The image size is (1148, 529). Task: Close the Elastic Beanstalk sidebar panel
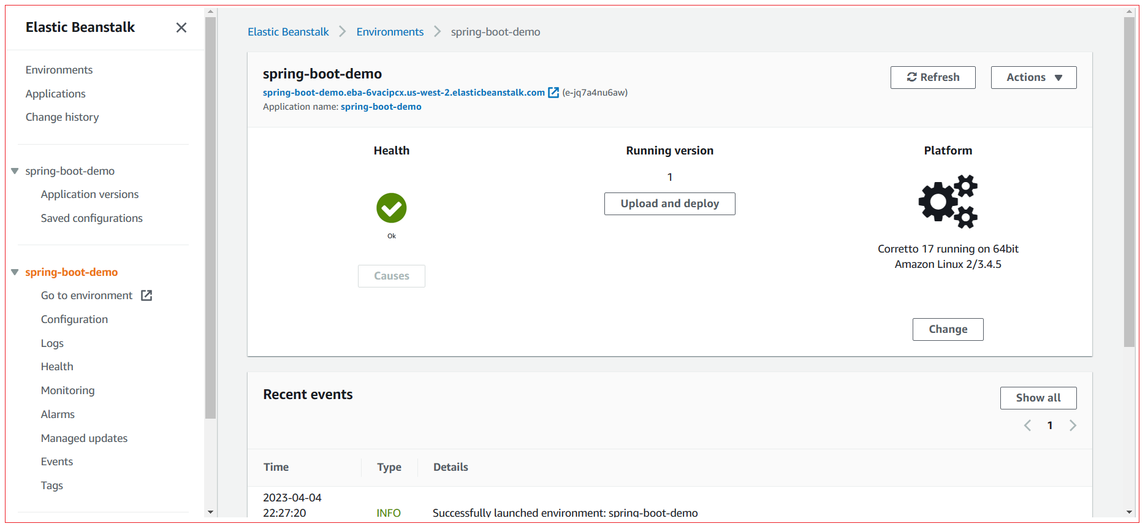tap(181, 28)
